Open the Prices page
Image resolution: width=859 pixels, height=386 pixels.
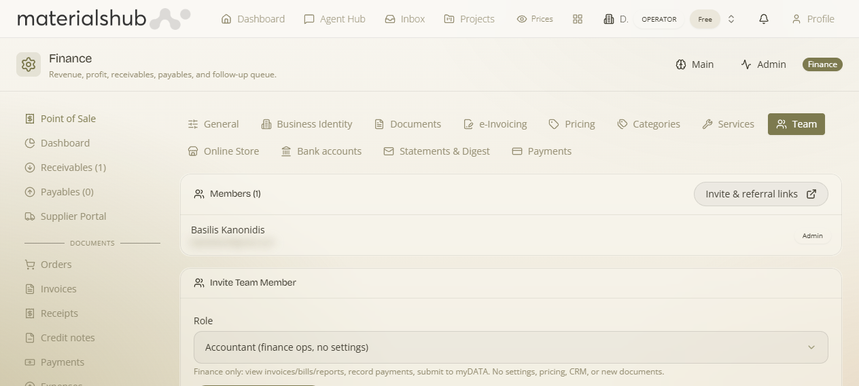(x=535, y=19)
